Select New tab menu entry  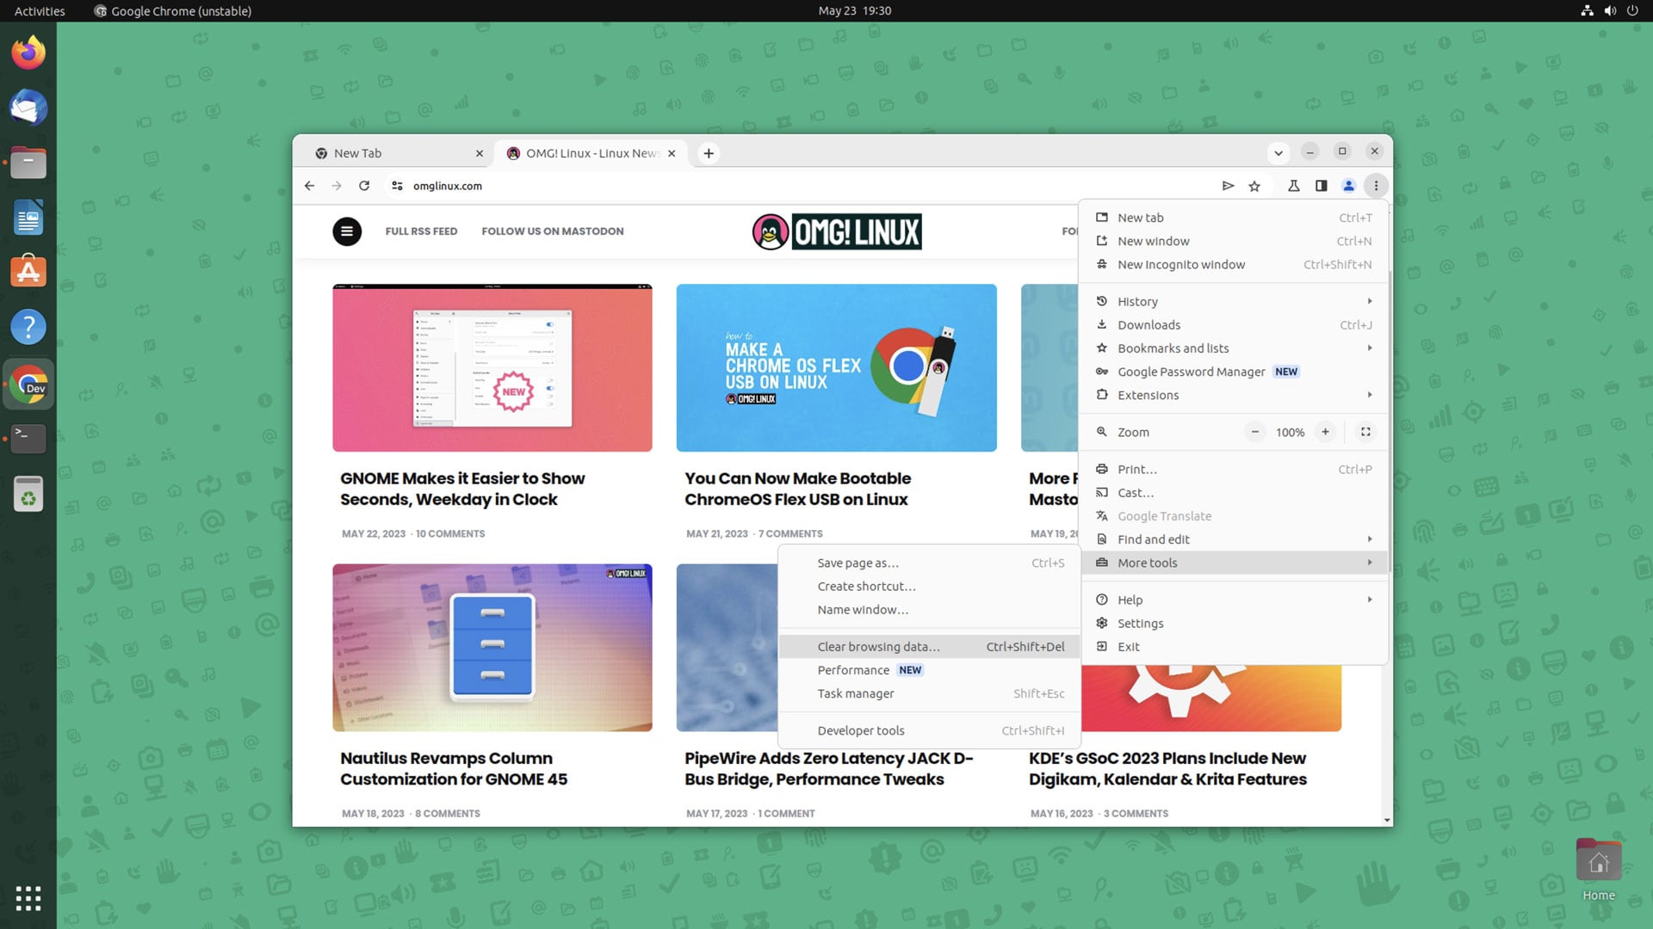1234,218
